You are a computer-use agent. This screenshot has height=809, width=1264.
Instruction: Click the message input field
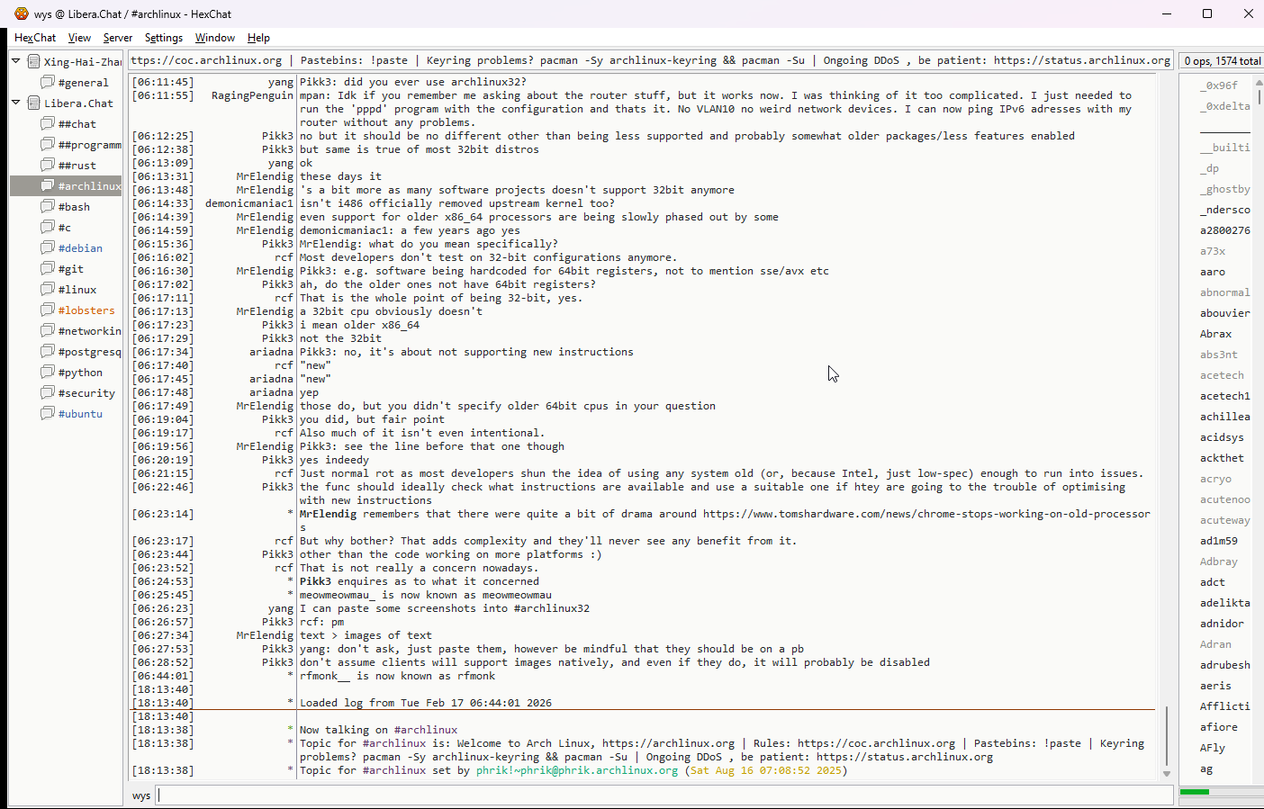point(664,796)
